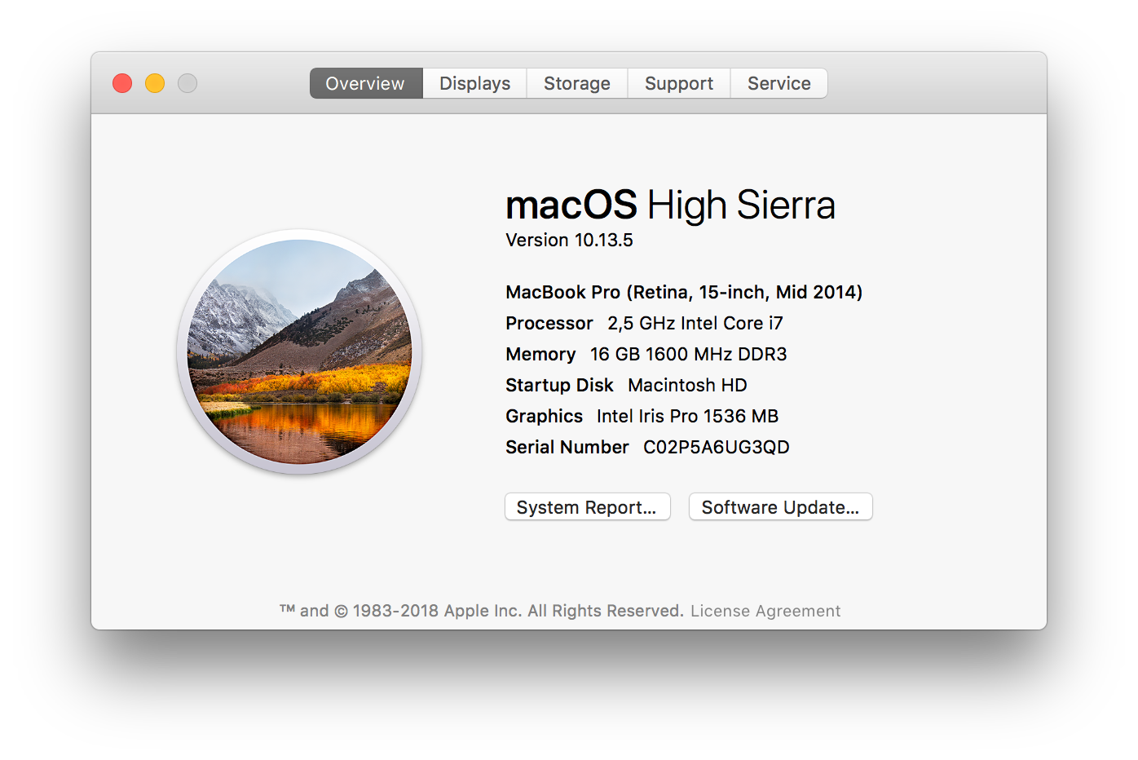Click the Processor label

pos(549,323)
